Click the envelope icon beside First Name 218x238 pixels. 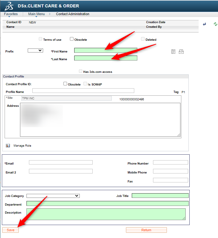click(x=181, y=52)
